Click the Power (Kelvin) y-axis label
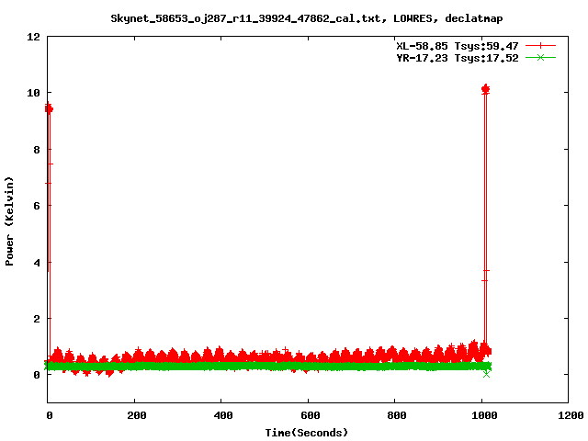588x441 pixels. (9, 221)
